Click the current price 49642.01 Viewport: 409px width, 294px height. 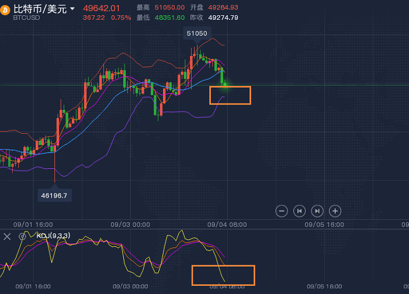click(102, 8)
